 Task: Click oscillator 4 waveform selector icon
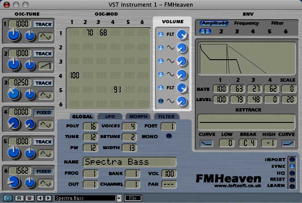46,125
